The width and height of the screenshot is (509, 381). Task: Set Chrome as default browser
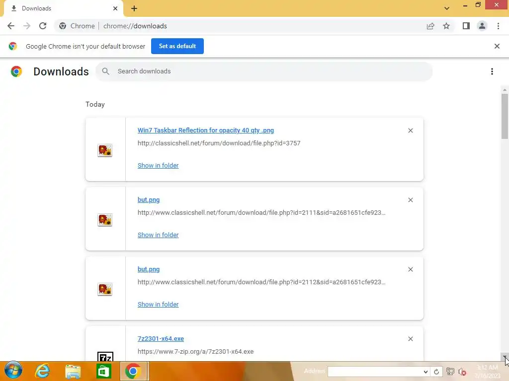pos(177,46)
